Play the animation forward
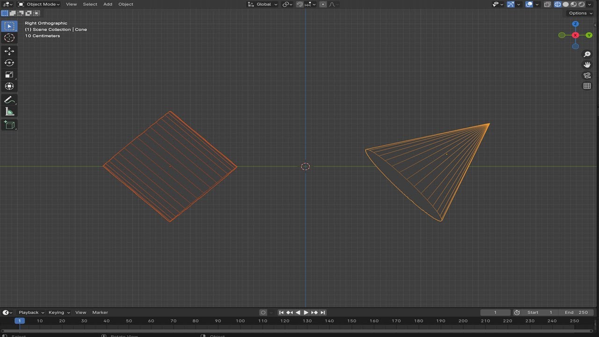This screenshot has height=337, width=599. tap(306, 312)
